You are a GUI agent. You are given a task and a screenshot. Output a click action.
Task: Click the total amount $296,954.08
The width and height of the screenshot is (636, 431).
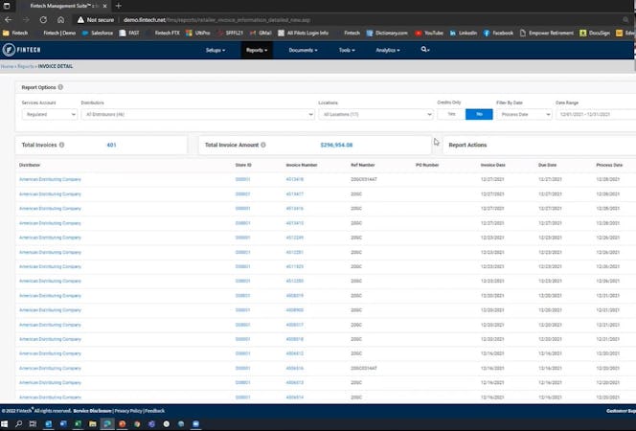[336, 145]
